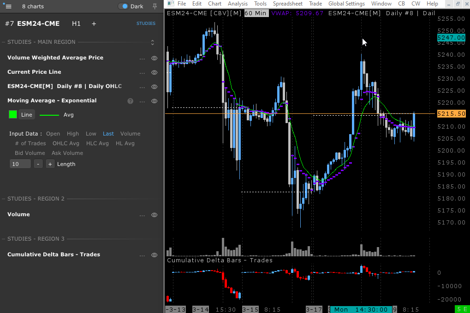Click the green Avg color swatch
The height and width of the screenshot is (313, 470).
13,114
